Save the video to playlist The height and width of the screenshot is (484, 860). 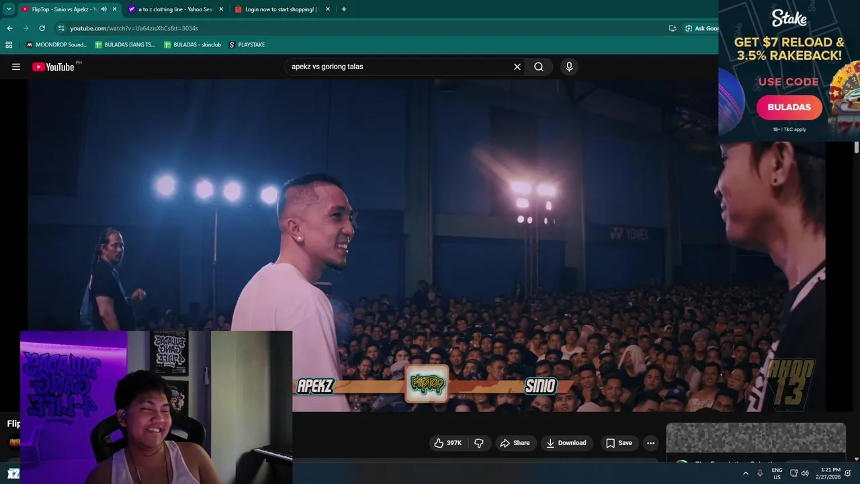pos(619,443)
